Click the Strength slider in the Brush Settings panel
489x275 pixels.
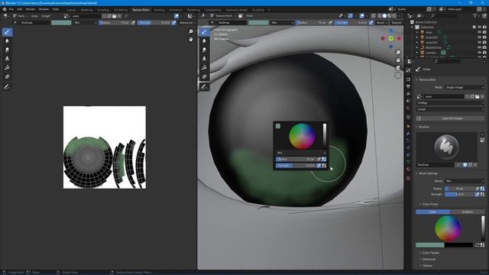459,194
